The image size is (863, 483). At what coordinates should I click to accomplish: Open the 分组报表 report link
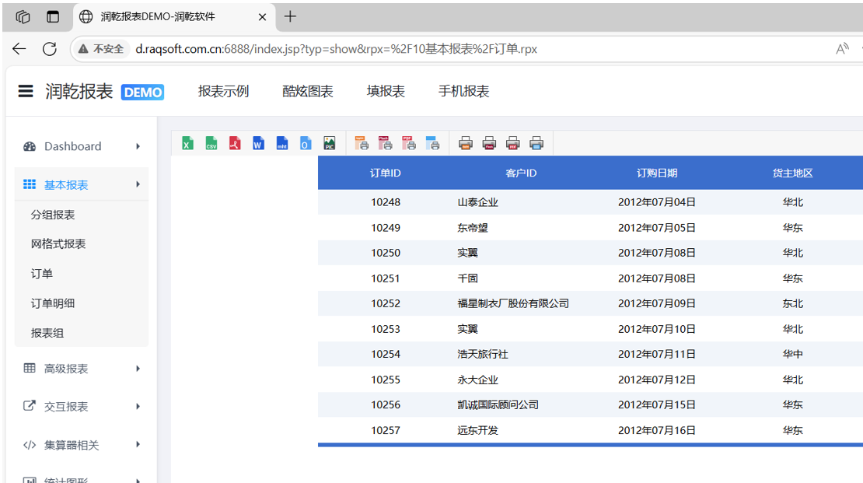pos(53,215)
